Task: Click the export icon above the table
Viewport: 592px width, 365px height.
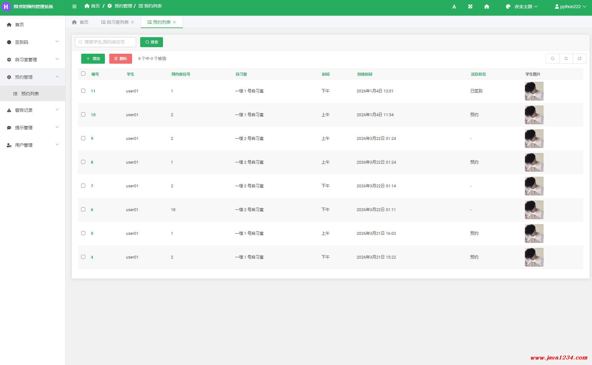Action: point(580,59)
